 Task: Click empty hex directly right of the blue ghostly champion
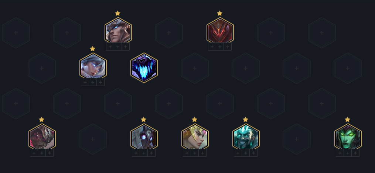click(x=195, y=68)
